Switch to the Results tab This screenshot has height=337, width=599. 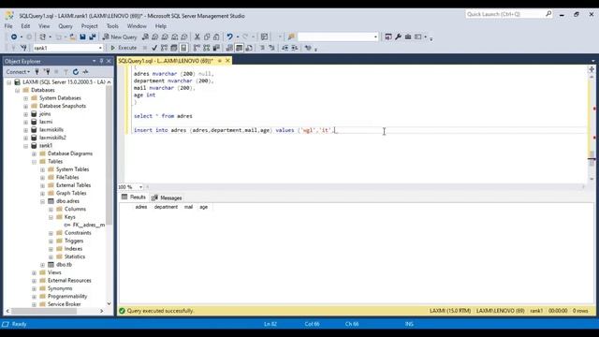tap(134, 198)
